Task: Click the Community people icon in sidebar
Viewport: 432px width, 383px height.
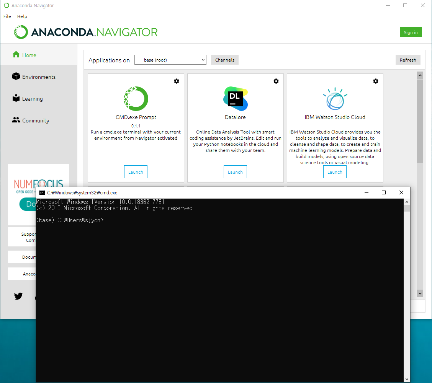Action: pos(16,120)
